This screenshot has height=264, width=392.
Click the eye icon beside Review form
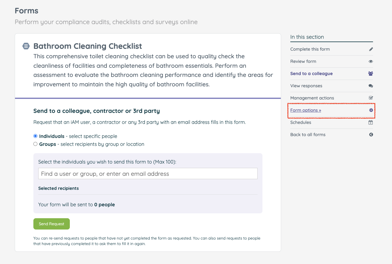click(371, 61)
